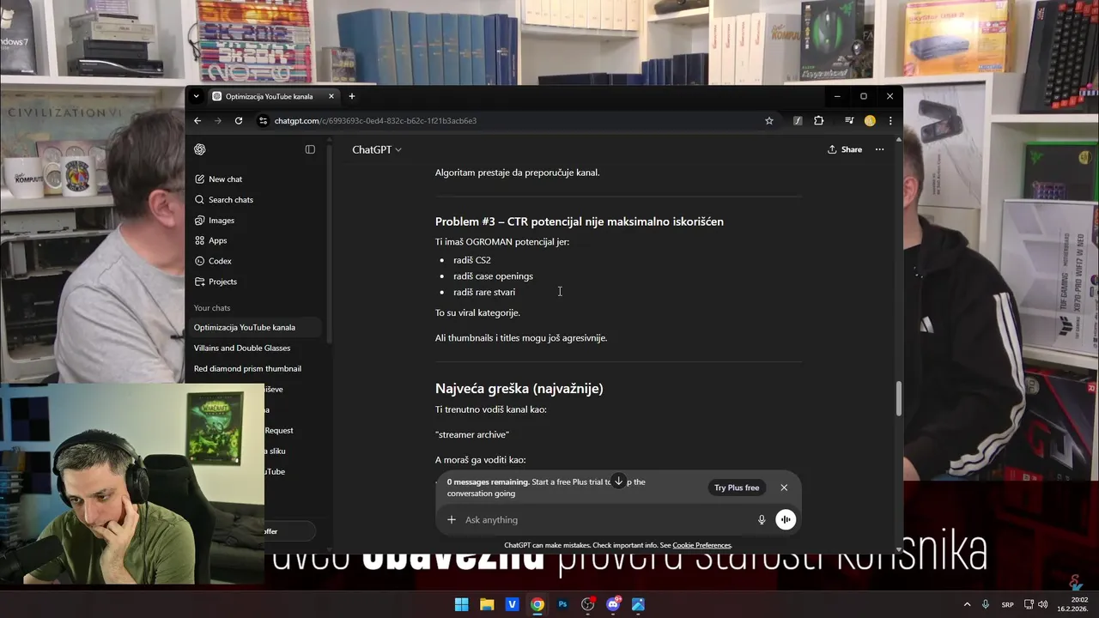The height and width of the screenshot is (618, 1099).
Task: Close the Optimizacija YouTube kanala tab
Action: pyautogui.click(x=331, y=96)
